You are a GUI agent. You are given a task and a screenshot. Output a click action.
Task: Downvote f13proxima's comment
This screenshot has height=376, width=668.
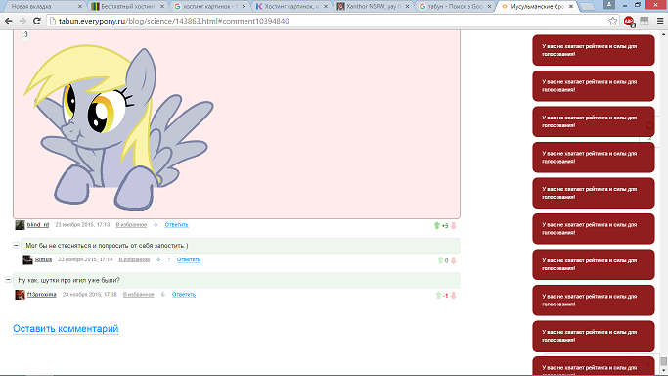[453, 295]
